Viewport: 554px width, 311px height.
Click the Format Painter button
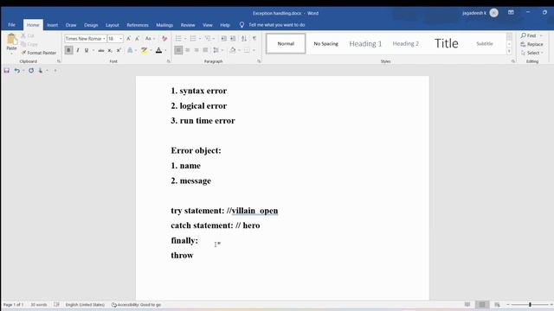pos(38,53)
